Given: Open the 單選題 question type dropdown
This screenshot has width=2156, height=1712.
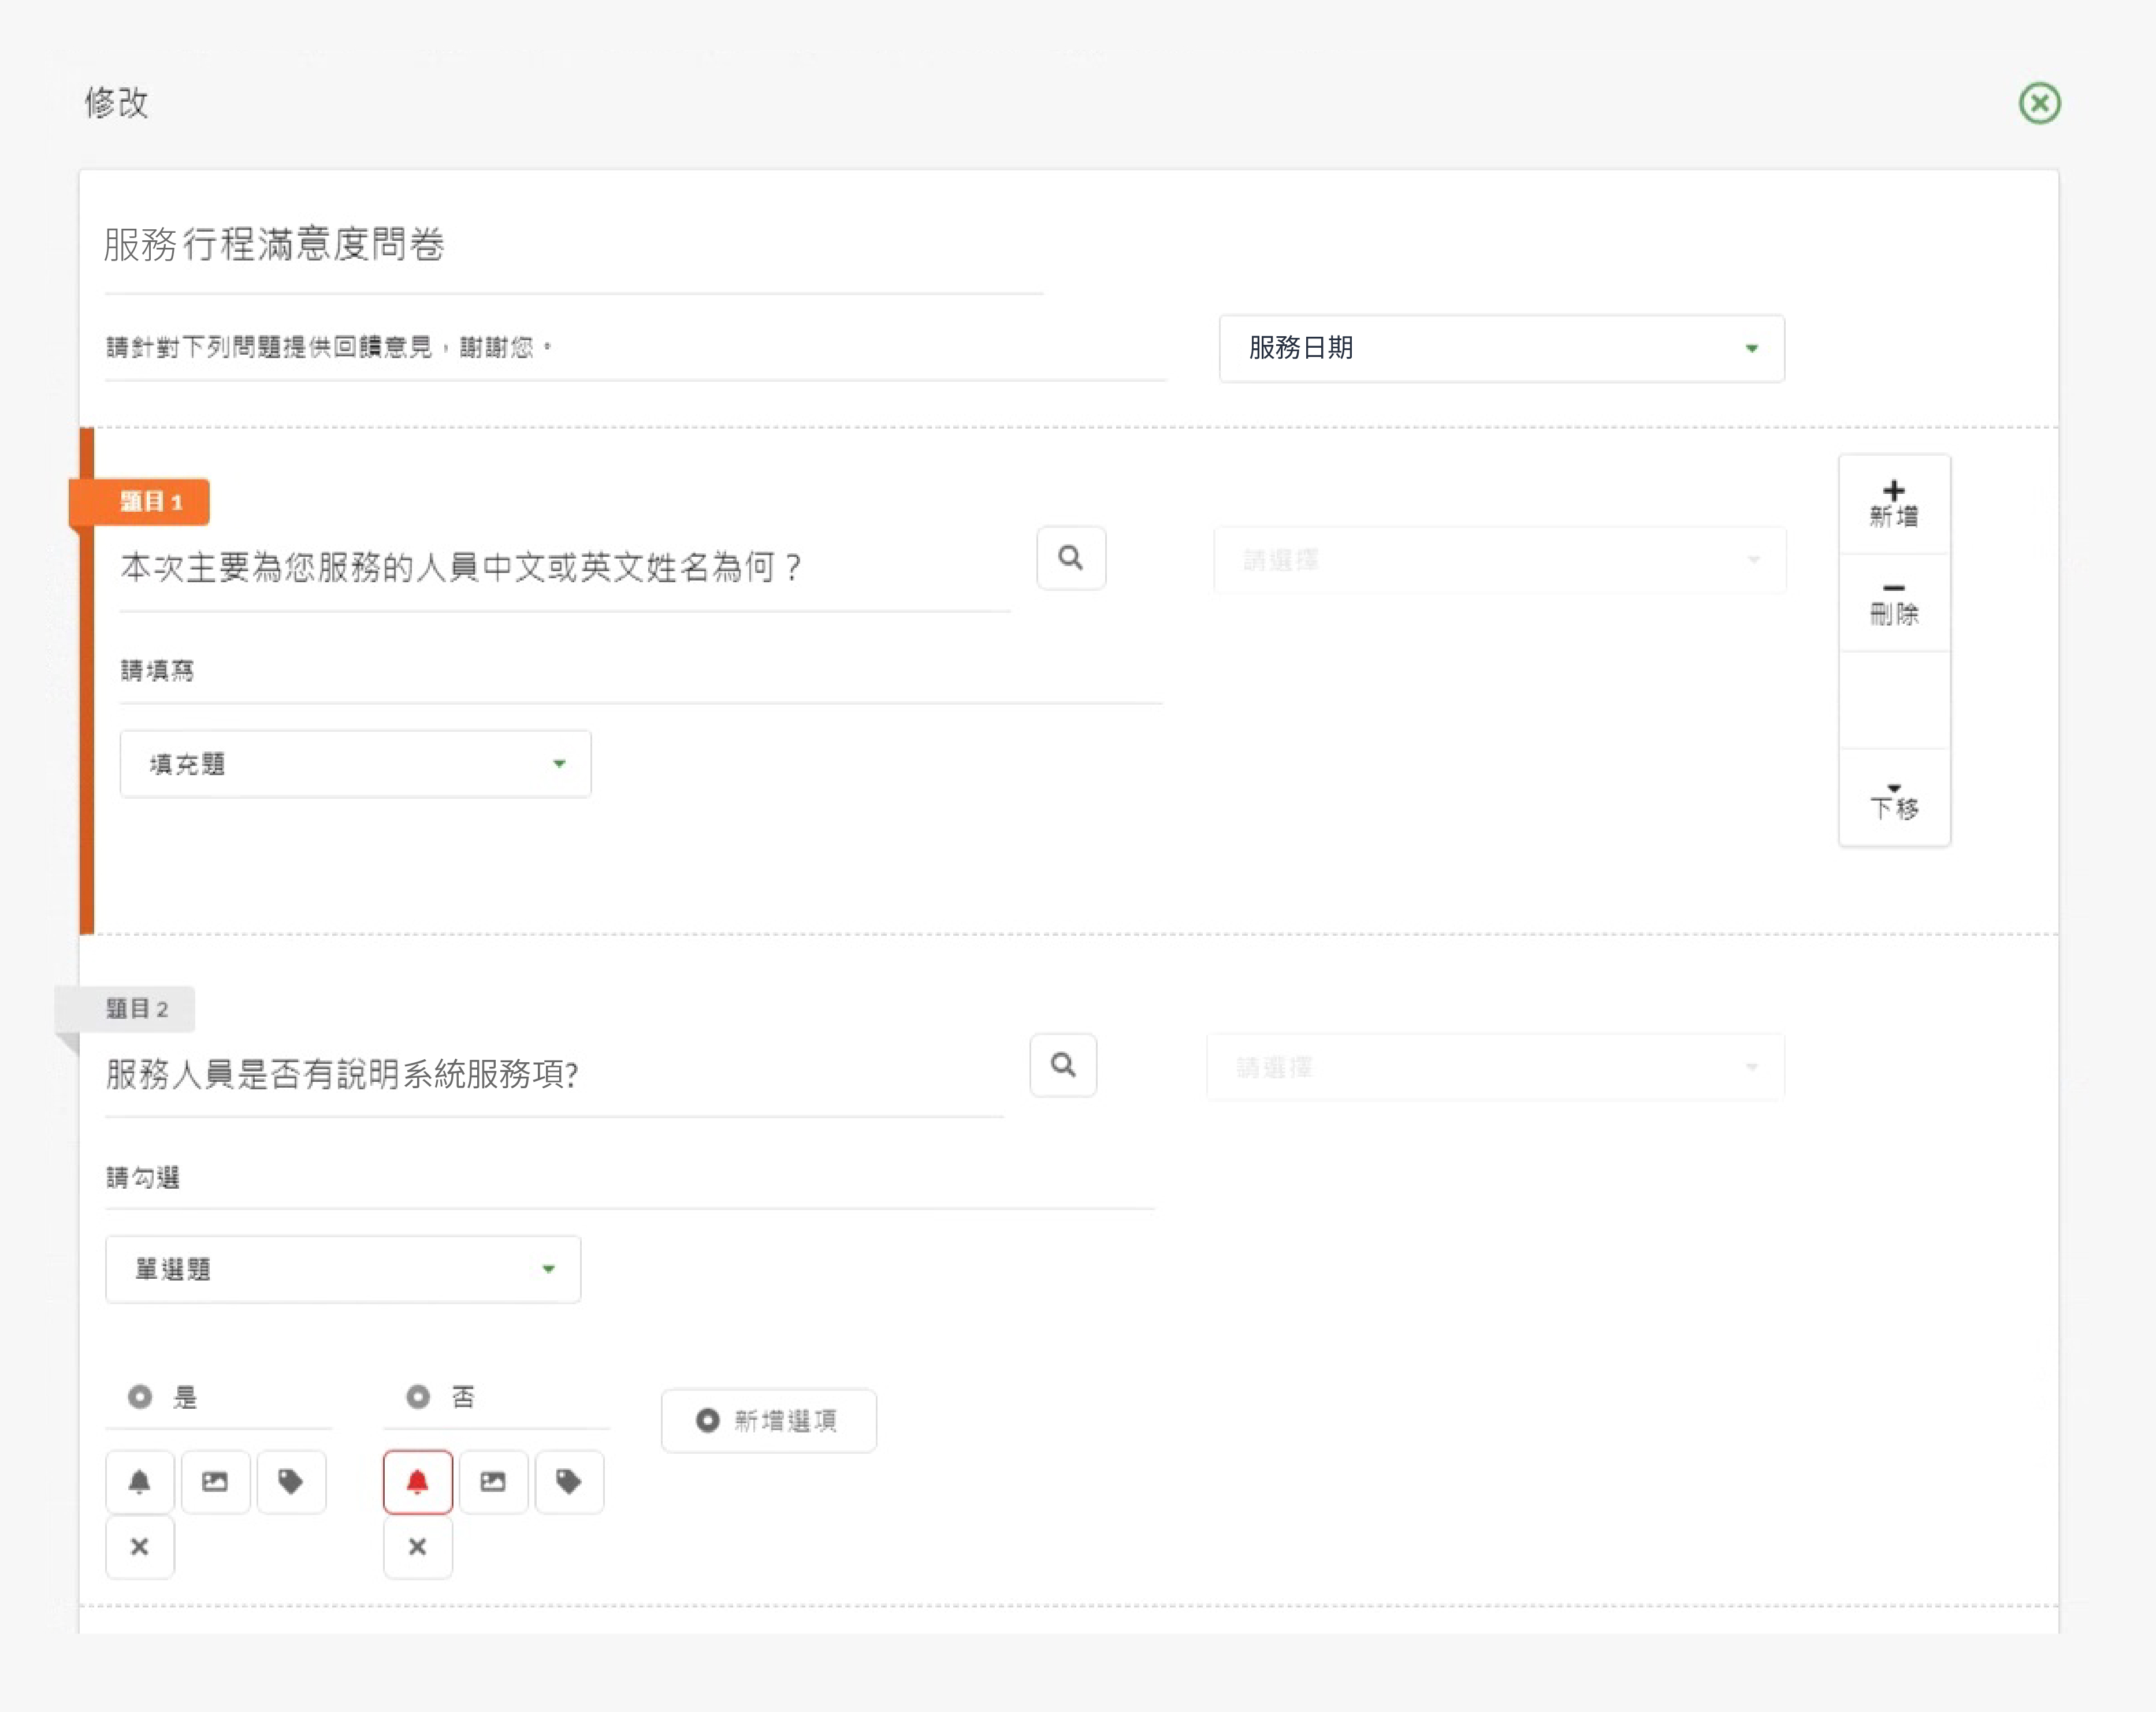Looking at the screenshot, I should pyautogui.click(x=343, y=1269).
